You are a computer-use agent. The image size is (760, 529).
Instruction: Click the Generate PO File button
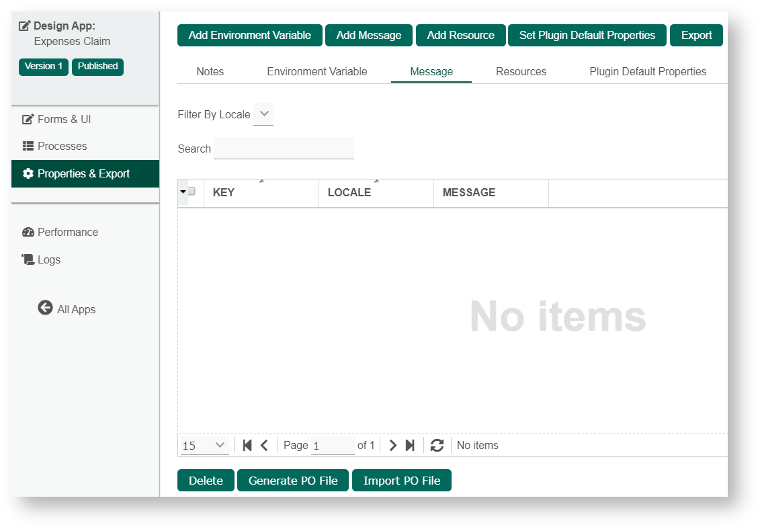click(293, 481)
